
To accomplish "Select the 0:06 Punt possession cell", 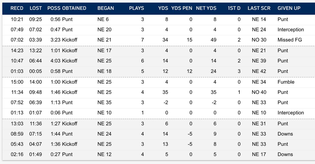I will (x=61, y=113).
